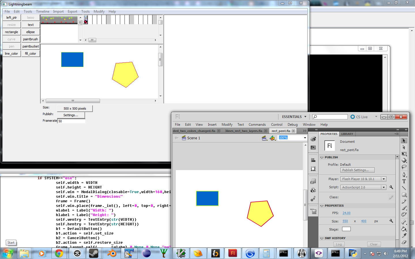Open the ActionScript 2.0 script dropdown
The width and height of the screenshot is (415, 259).
pyautogui.click(x=383, y=187)
